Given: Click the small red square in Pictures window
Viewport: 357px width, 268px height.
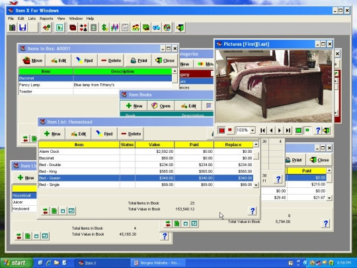Looking at the screenshot, I should click(x=230, y=130).
